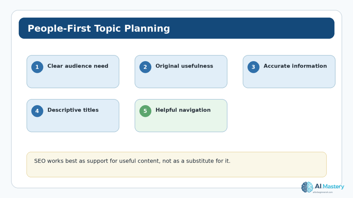353x198 pixels.
Task: Select the Accurate information card
Action: 289,71
